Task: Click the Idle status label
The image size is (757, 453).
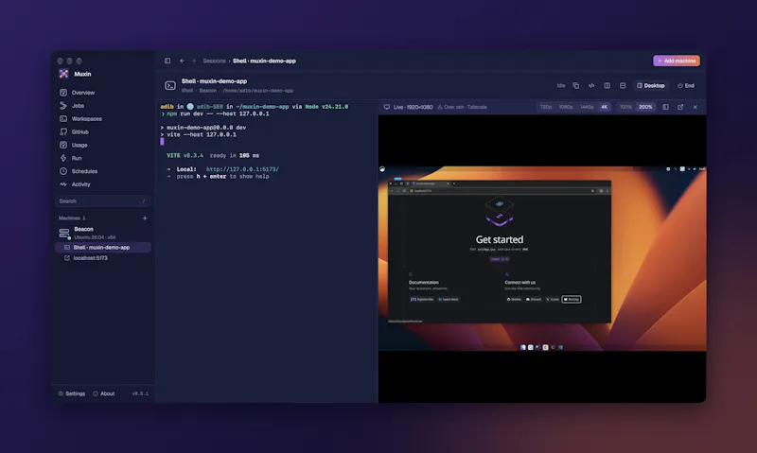Action: (x=561, y=85)
